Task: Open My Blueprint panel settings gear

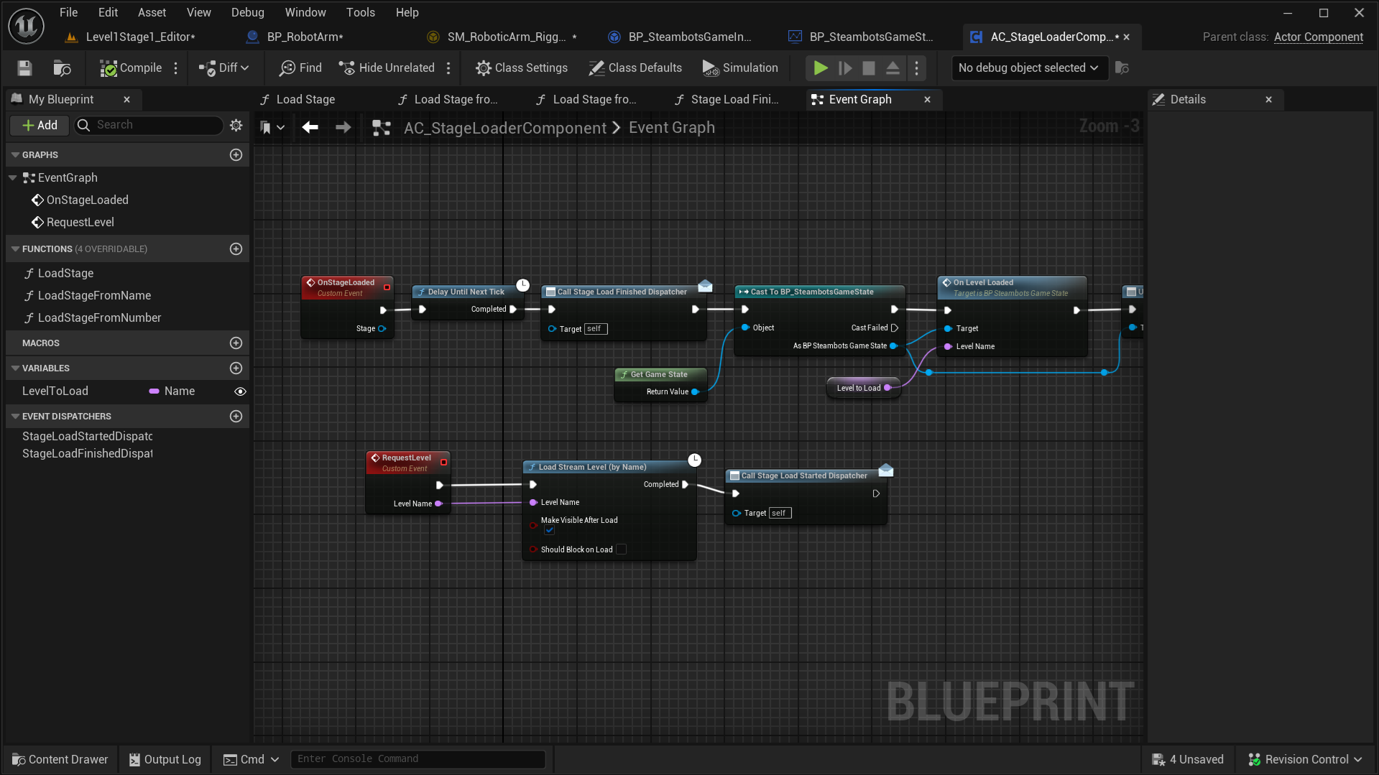Action: [x=236, y=125]
